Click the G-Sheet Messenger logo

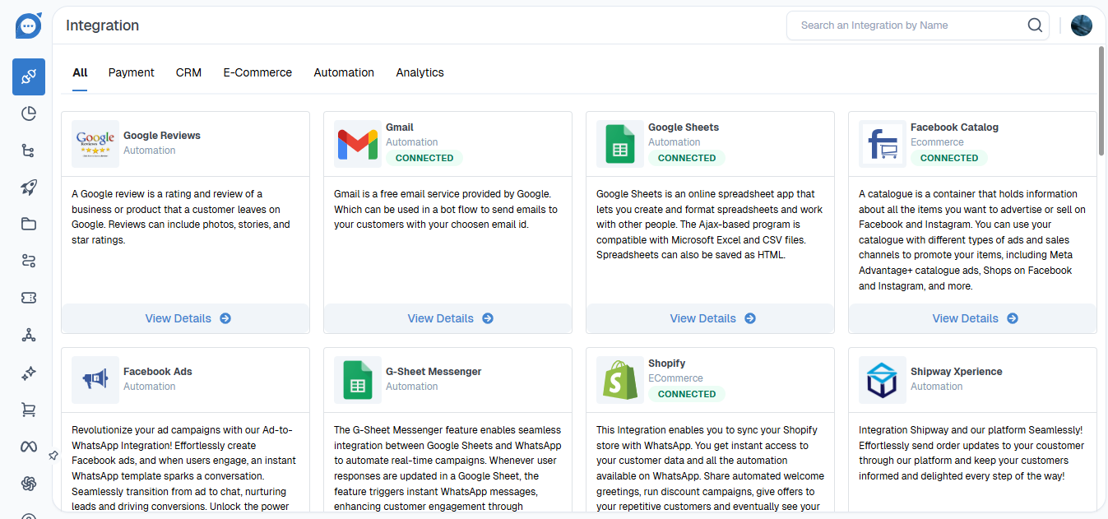(358, 380)
